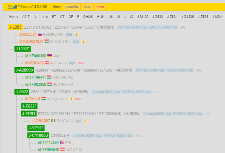Click the 'new' tag beside MGS430
The width and height of the screenshot is (225, 153).
click(x=81, y=63)
